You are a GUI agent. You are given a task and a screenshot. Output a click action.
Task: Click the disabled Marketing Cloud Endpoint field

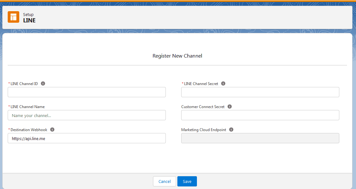point(260,138)
